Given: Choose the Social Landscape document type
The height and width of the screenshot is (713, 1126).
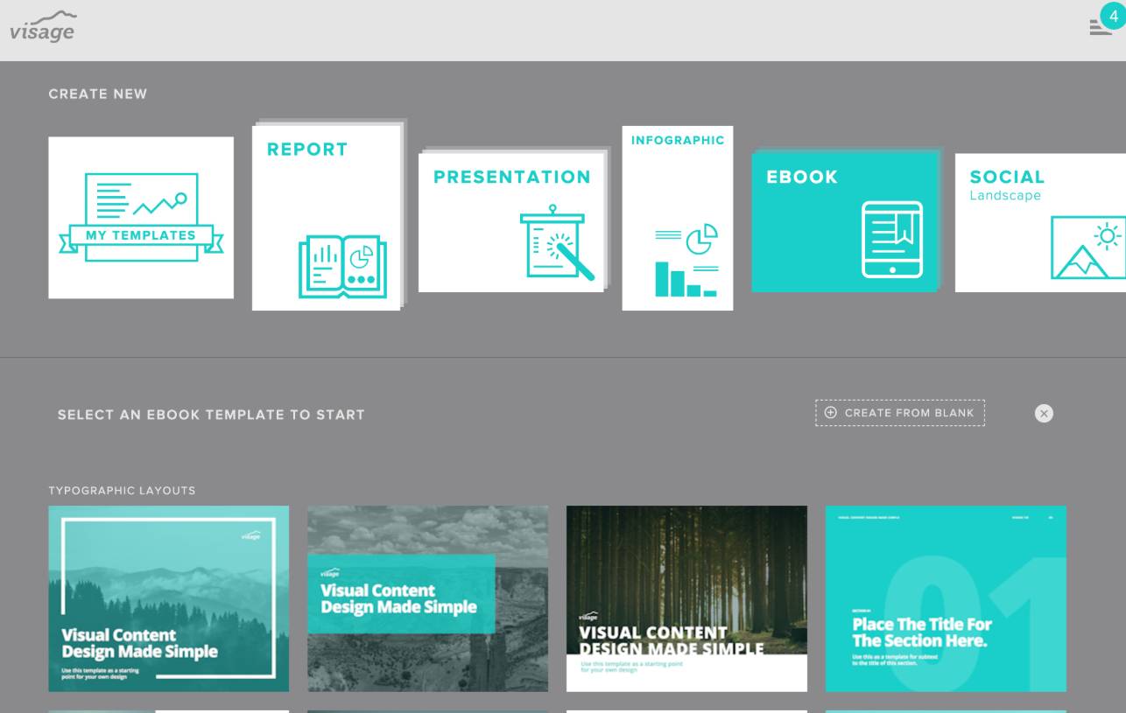Looking at the screenshot, I should (x=1040, y=222).
